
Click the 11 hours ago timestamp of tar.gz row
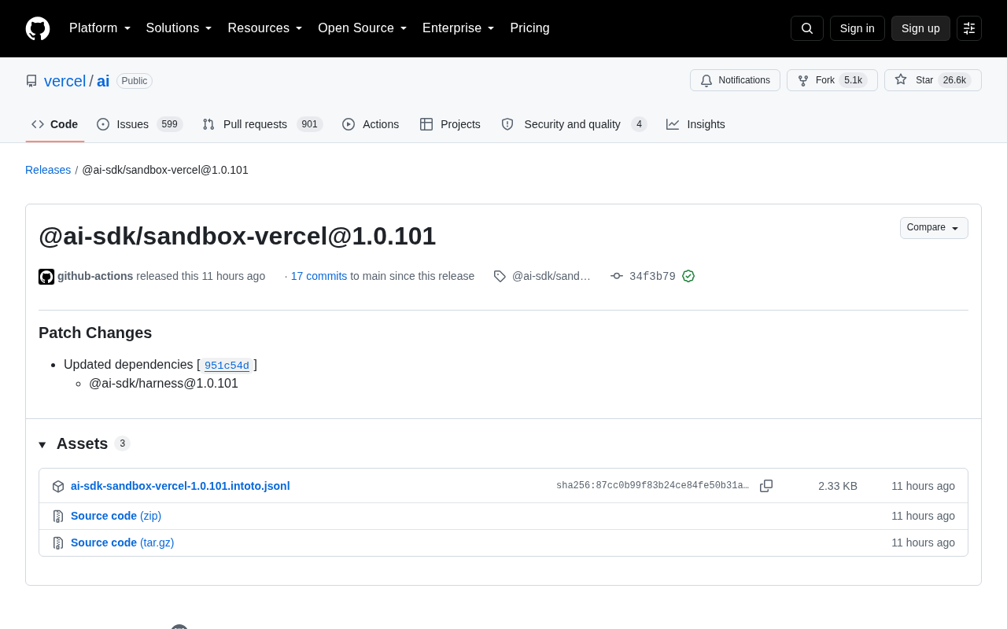(x=923, y=543)
